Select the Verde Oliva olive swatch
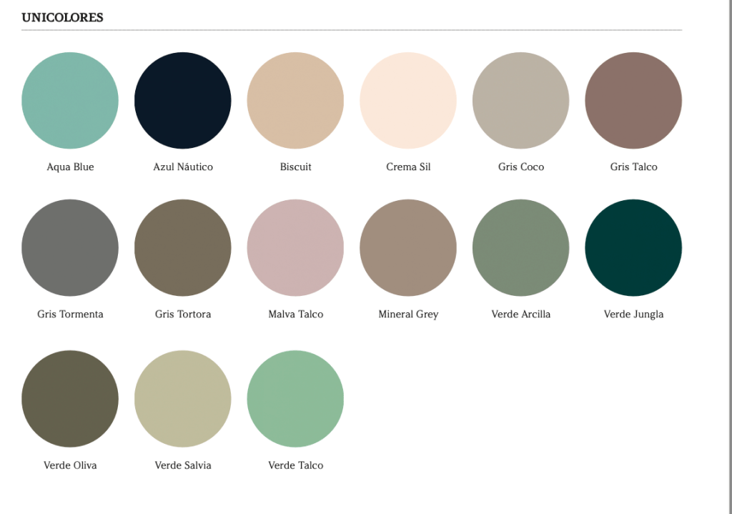Image resolution: width=732 pixels, height=514 pixels. (x=70, y=399)
